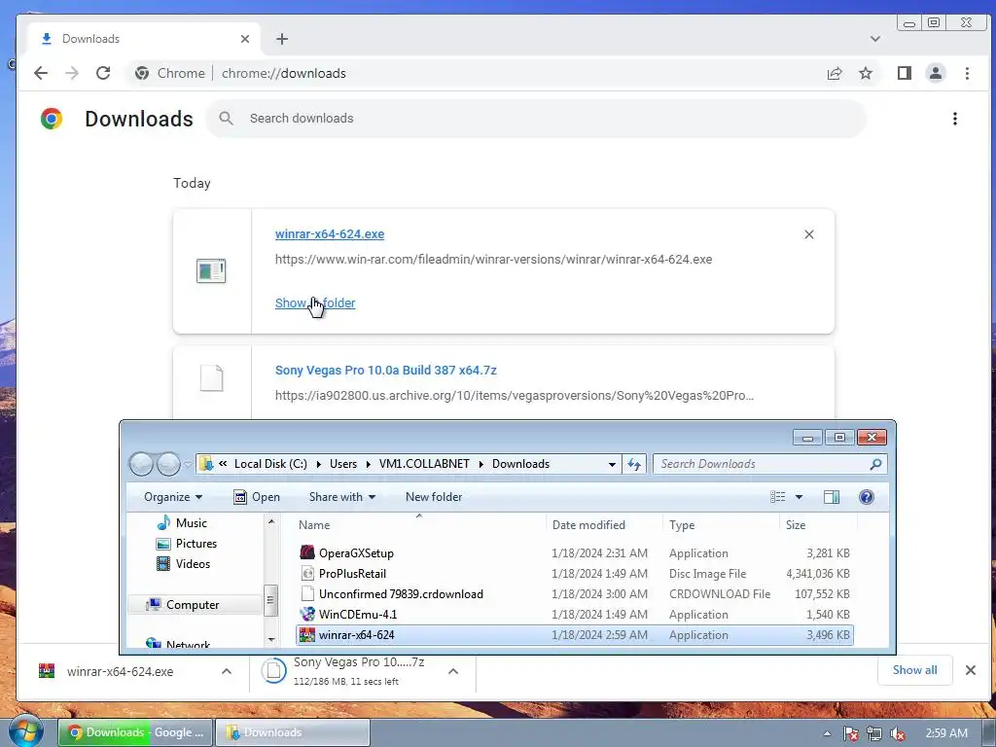Change view icon in Explorer toolbar
Image resolution: width=996 pixels, height=747 pixels.
(x=777, y=497)
